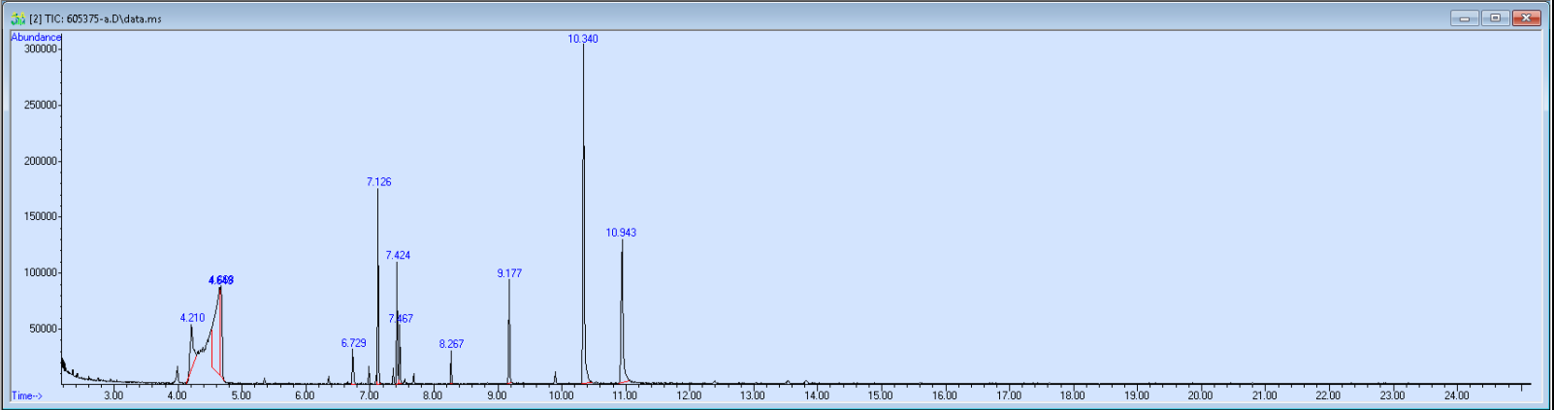Select the peak labeled 6.729
Viewport: 1554px width, 410px height.
click(x=354, y=343)
